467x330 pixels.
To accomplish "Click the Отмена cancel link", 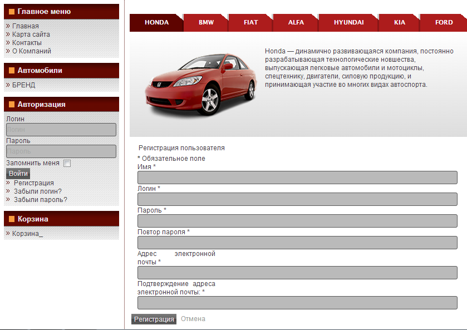I will 193,319.
